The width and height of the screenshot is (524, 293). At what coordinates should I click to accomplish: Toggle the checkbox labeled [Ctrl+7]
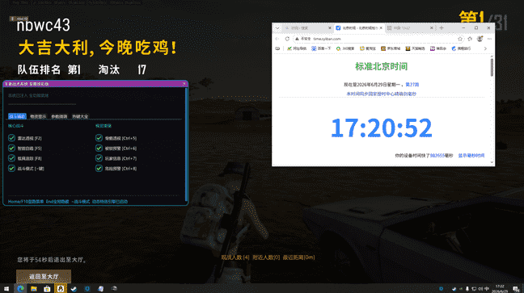click(99, 158)
